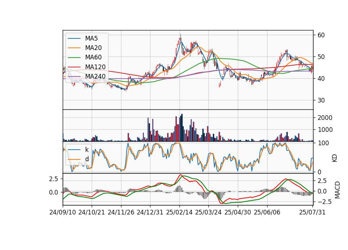Click the k legend label in KD panel
This screenshot has height=250, width=348.
pos(87,150)
